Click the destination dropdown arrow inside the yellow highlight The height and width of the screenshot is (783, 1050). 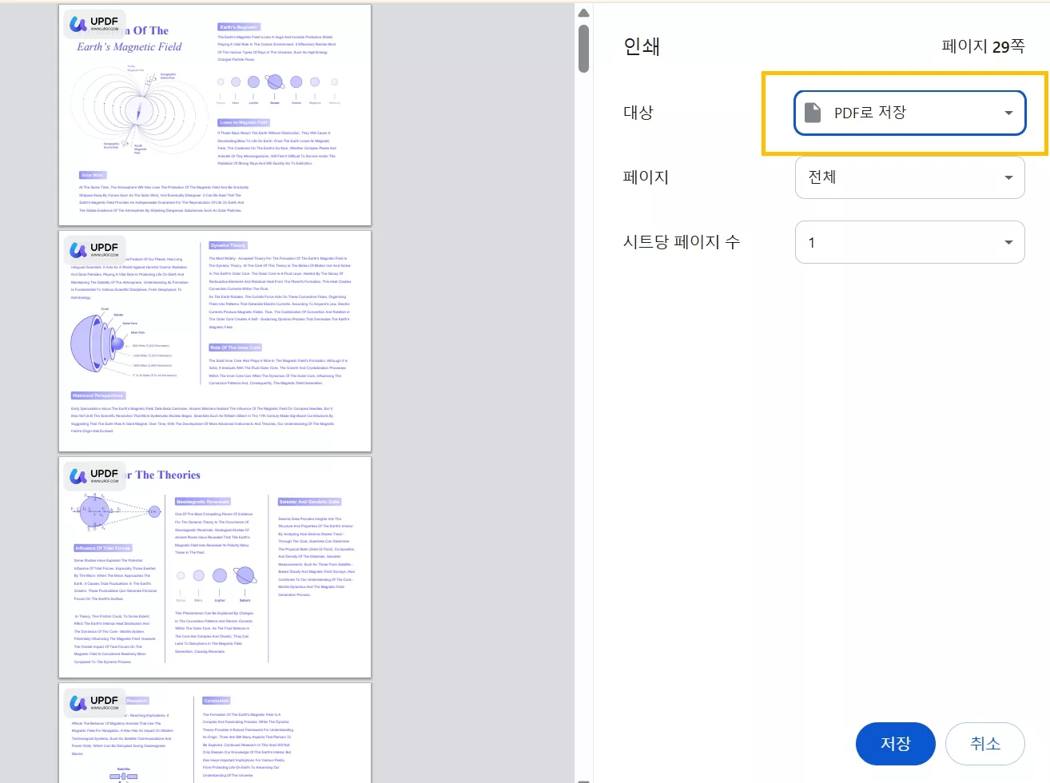1008,112
